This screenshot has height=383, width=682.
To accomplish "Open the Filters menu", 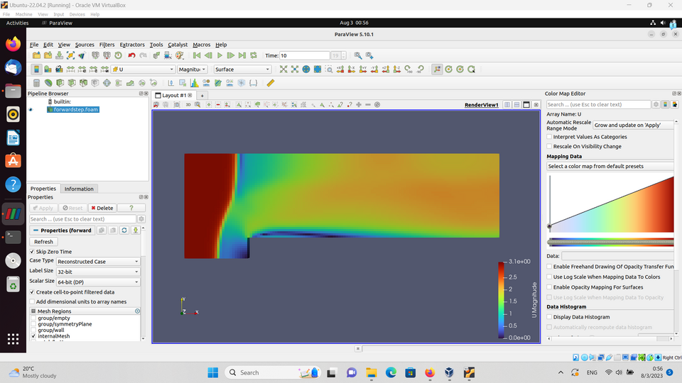I will [x=107, y=45].
